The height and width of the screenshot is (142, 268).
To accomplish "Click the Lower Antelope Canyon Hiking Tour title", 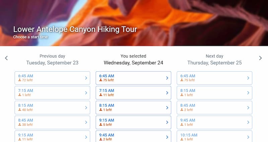I will [x=75, y=29].
